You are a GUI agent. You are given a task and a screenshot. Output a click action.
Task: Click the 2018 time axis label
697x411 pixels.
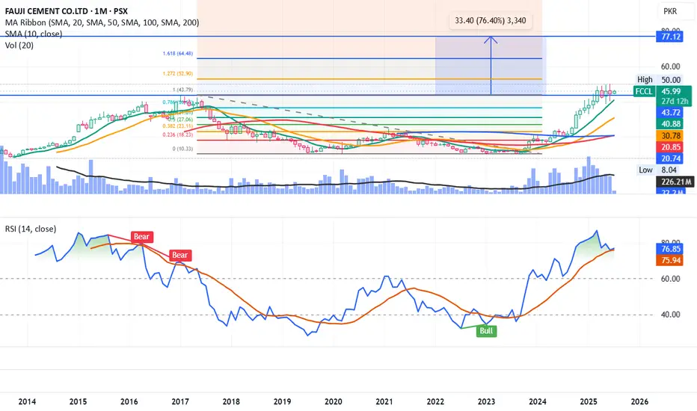(231, 402)
